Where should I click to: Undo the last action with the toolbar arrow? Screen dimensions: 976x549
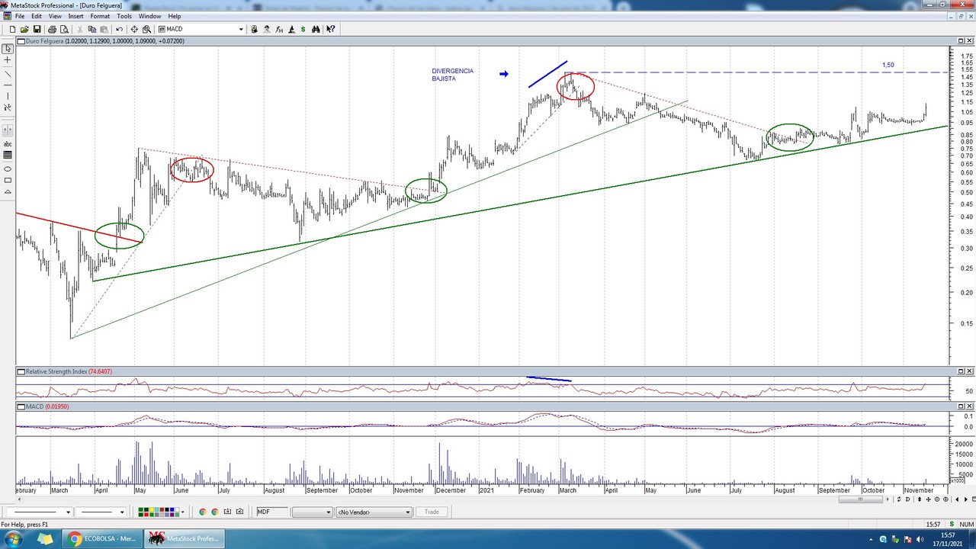119,29
